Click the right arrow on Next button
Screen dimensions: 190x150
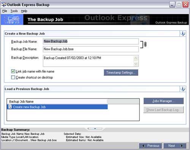coord(182,146)
